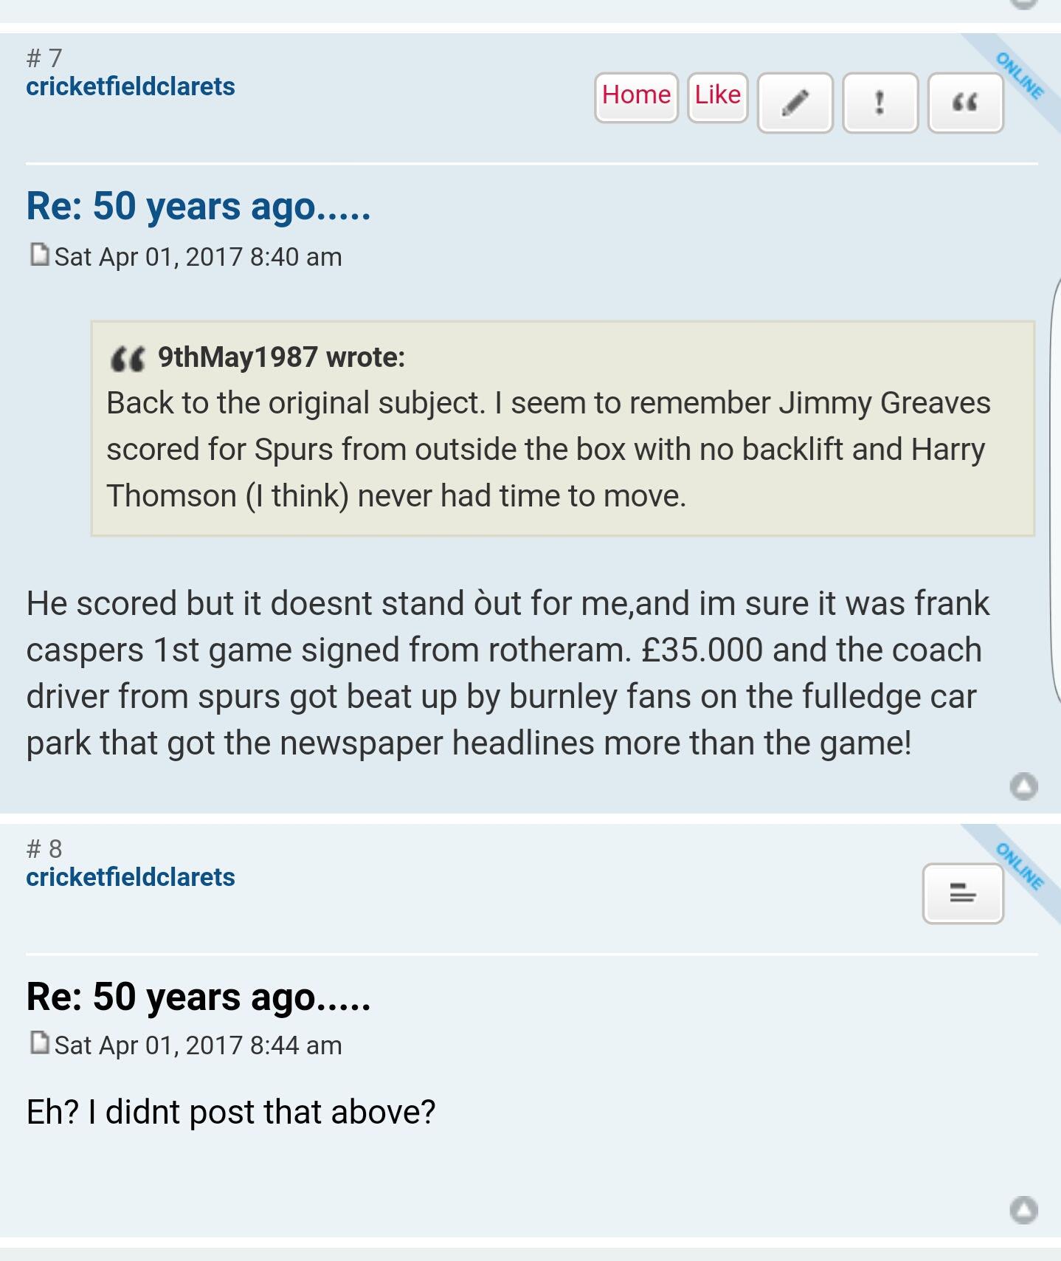This screenshot has width=1061, height=1261.
Task: Click the '9thMay1987 wrote:' quote header
Action: [x=281, y=357]
